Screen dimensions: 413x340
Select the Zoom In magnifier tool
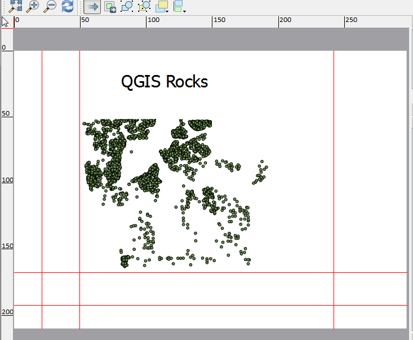click(x=32, y=6)
